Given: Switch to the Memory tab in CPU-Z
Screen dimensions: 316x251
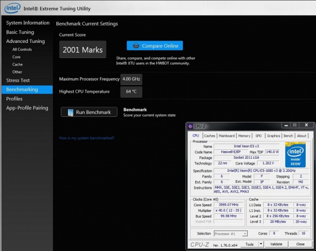Looking at the screenshot, I should click(244, 136).
